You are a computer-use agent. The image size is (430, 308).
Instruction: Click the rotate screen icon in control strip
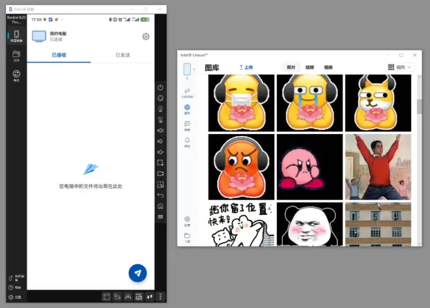(160, 98)
